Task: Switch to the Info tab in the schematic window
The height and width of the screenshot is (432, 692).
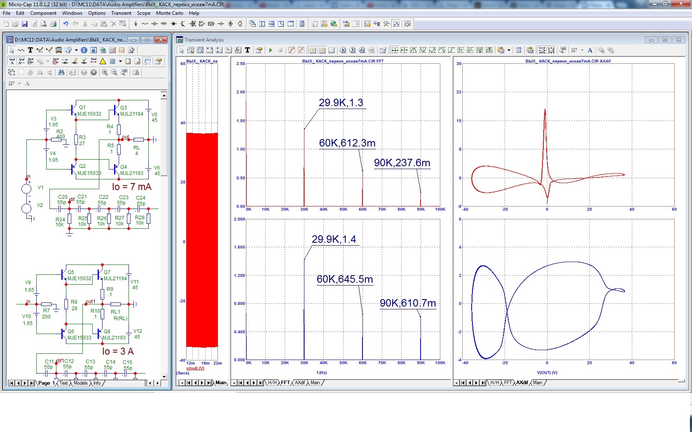Action: (97, 383)
